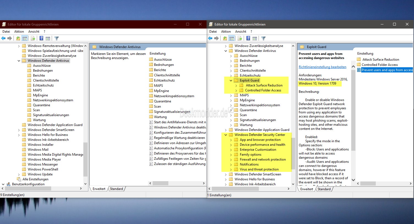Viewport: 414px width, 224px height.
Task: Click the folder icon beside 'Alle Einstellungen' in left tree
Action: pos(19,179)
